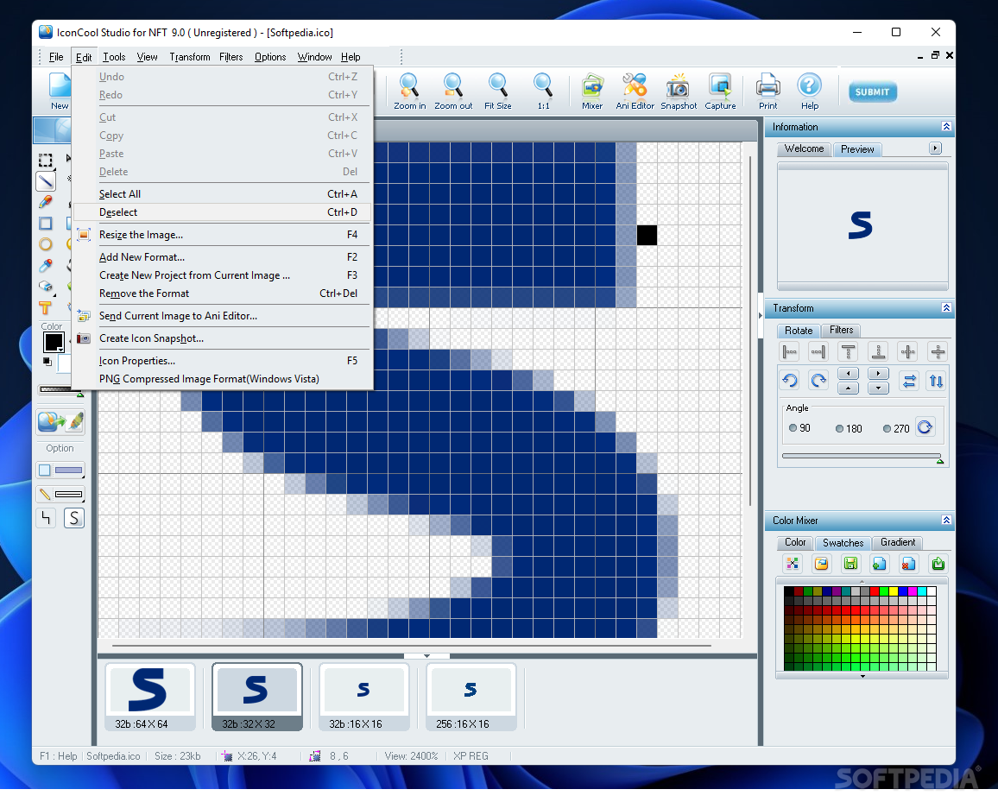Screen dimensions: 998x802
Task: Rotate image counterclockwise in Transform panel
Action: pos(790,381)
